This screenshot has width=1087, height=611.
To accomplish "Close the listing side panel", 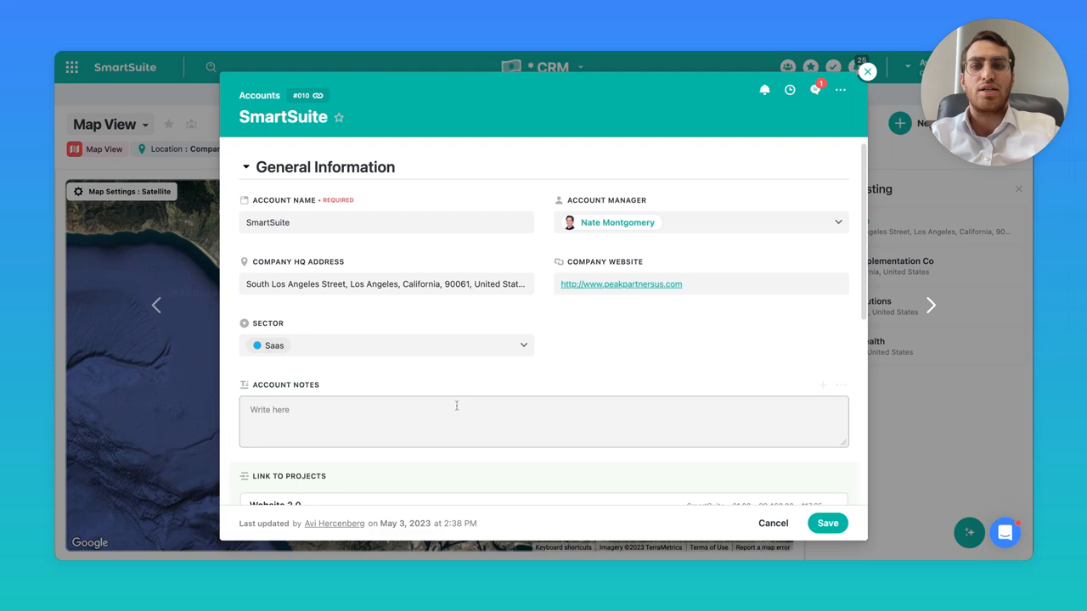I will point(1018,189).
